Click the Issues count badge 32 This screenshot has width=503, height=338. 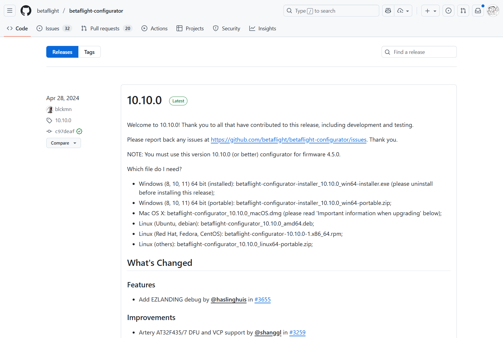[x=67, y=29]
